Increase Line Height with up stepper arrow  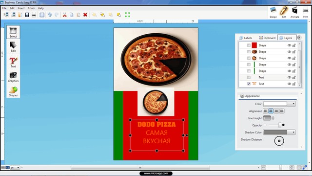273,117
